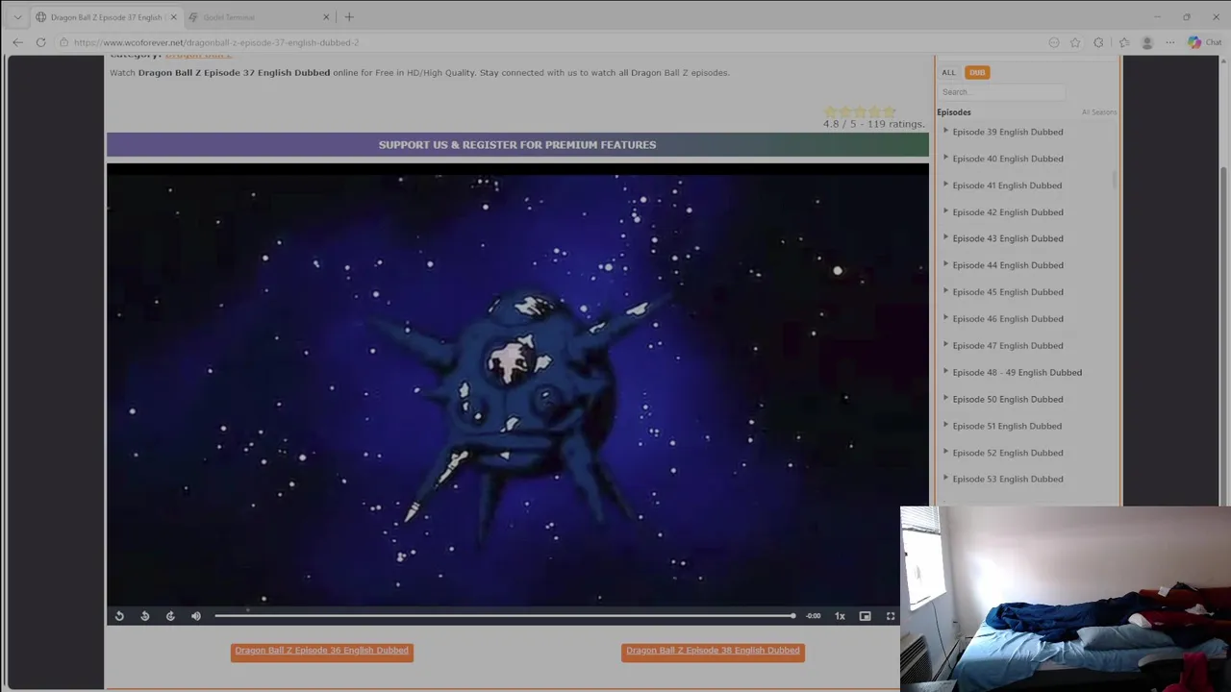Open the favorites list icon in the toolbar
The height and width of the screenshot is (692, 1231).
click(x=1124, y=42)
